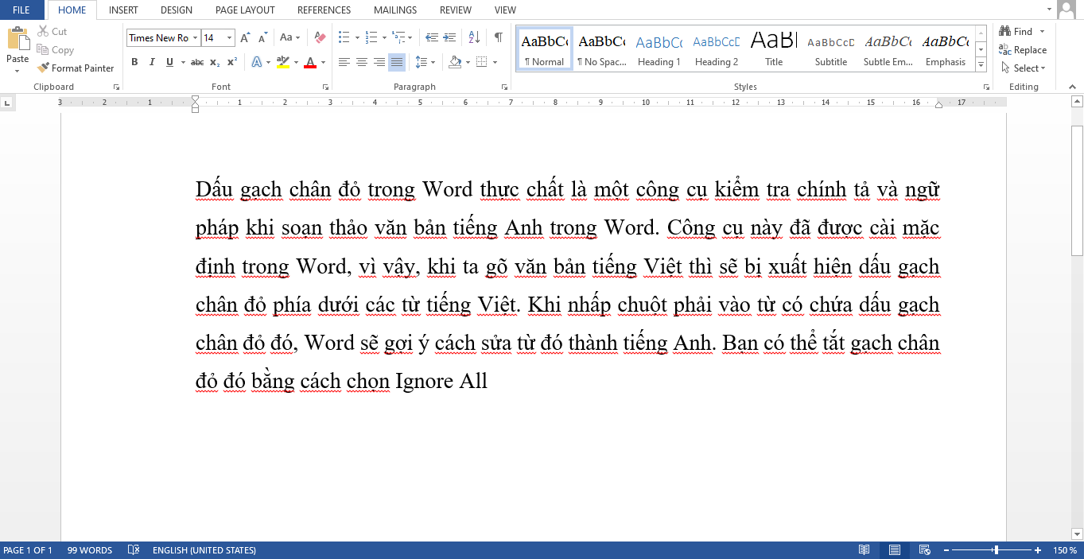Select the Format Painter tool
This screenshot has width=1084, height=559.
click(x=76, y=68)
